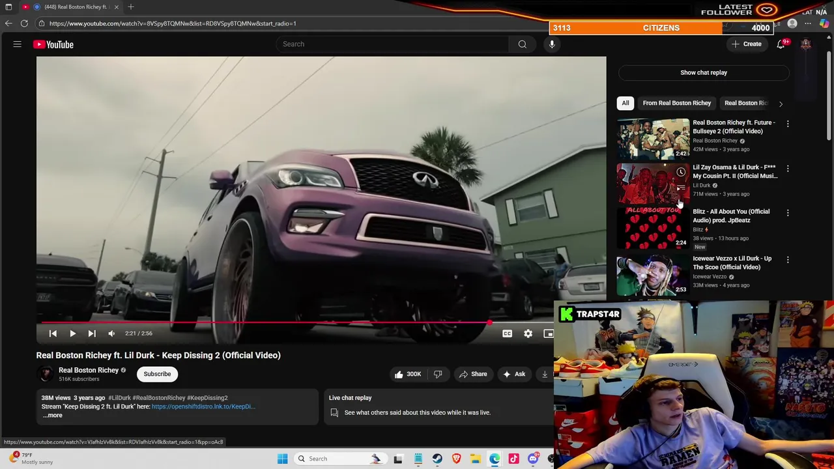Open Icewear Vezzo Up The Scoe thumbnail
The image size is (834, 469).
tap(653, 275)
